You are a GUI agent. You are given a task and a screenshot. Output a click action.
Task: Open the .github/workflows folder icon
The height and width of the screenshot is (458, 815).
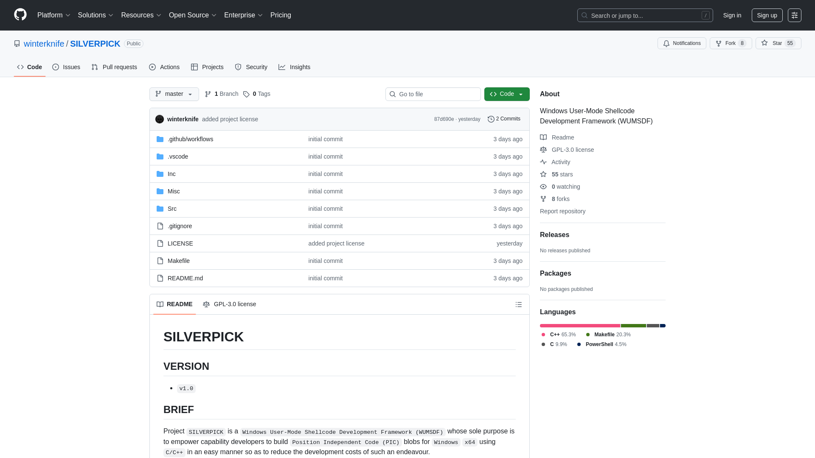pos(160,139)
